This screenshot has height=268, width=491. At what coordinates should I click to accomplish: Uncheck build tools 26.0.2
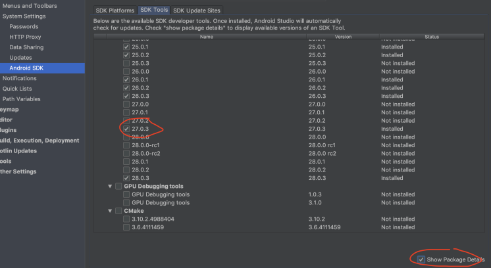126,88
